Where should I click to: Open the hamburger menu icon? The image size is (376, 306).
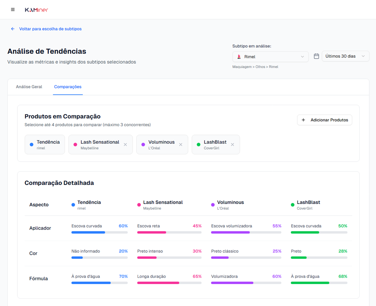[13, 10]
